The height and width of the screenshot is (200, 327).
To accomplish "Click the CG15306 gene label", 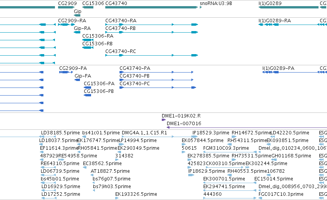I will (x=93, y=3).
